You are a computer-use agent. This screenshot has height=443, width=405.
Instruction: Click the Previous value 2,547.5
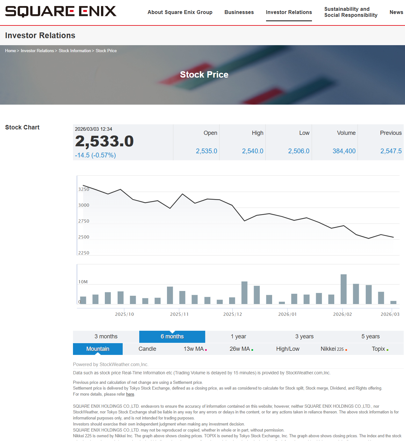(x=391, y=151)
